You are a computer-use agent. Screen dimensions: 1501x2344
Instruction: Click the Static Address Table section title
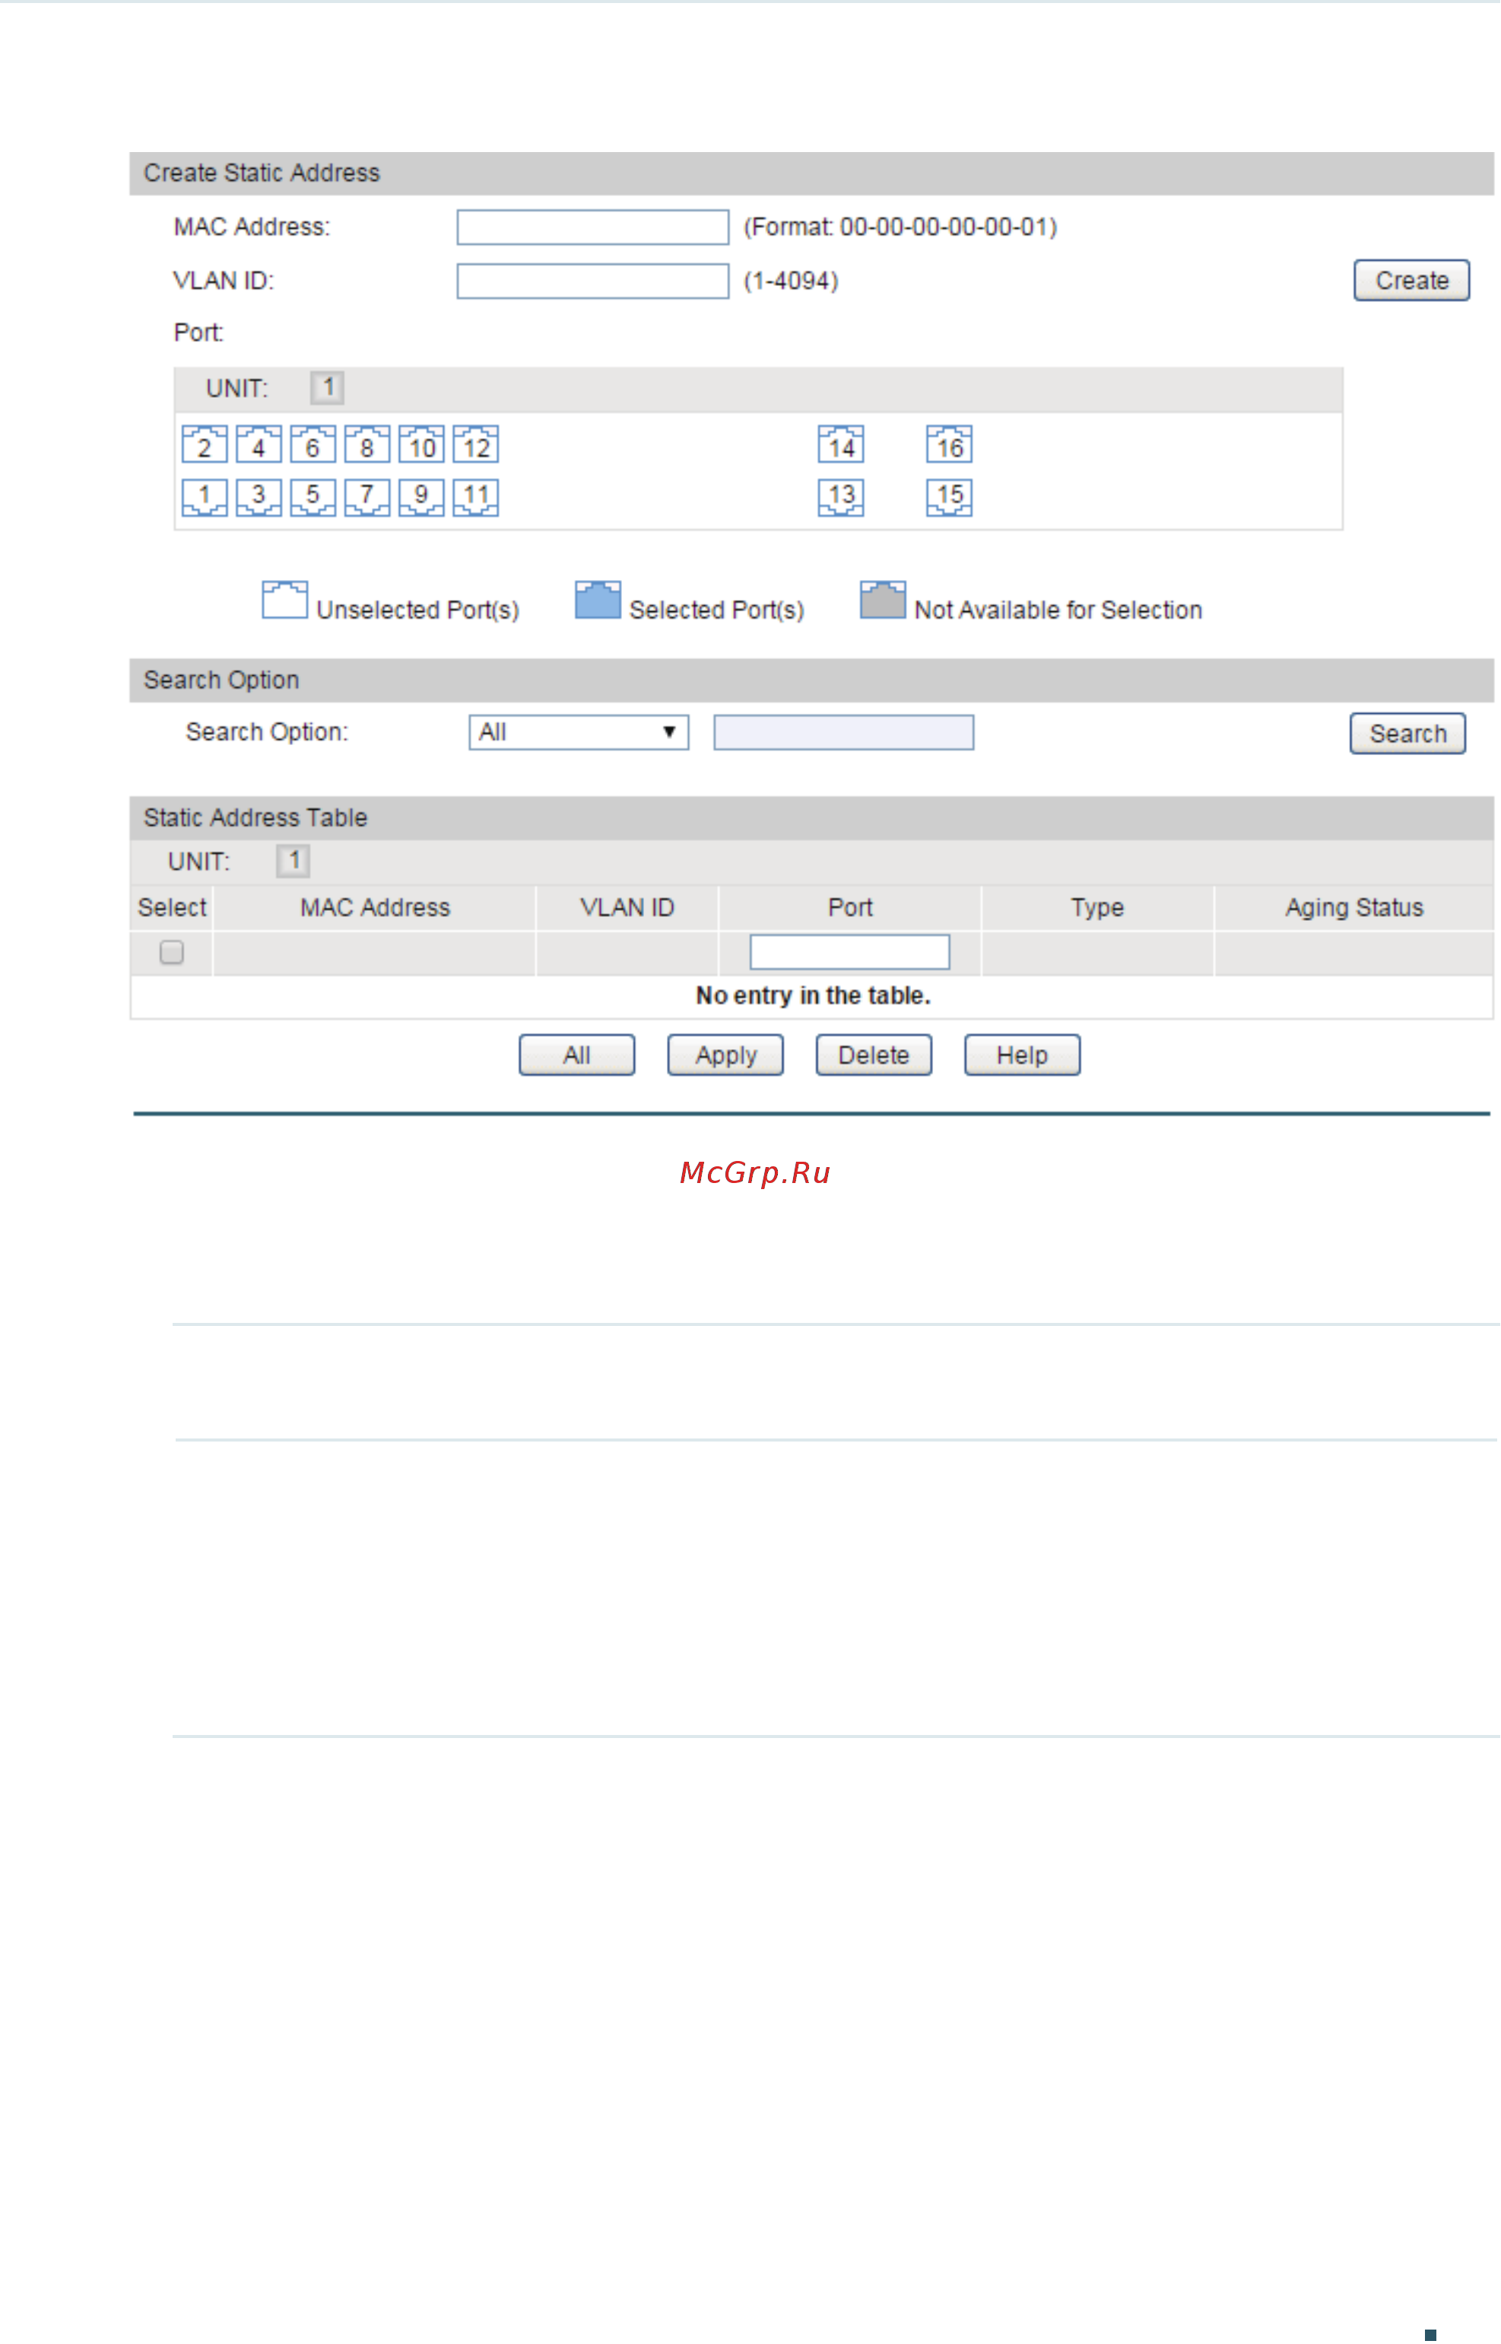(x=255, y=818)
